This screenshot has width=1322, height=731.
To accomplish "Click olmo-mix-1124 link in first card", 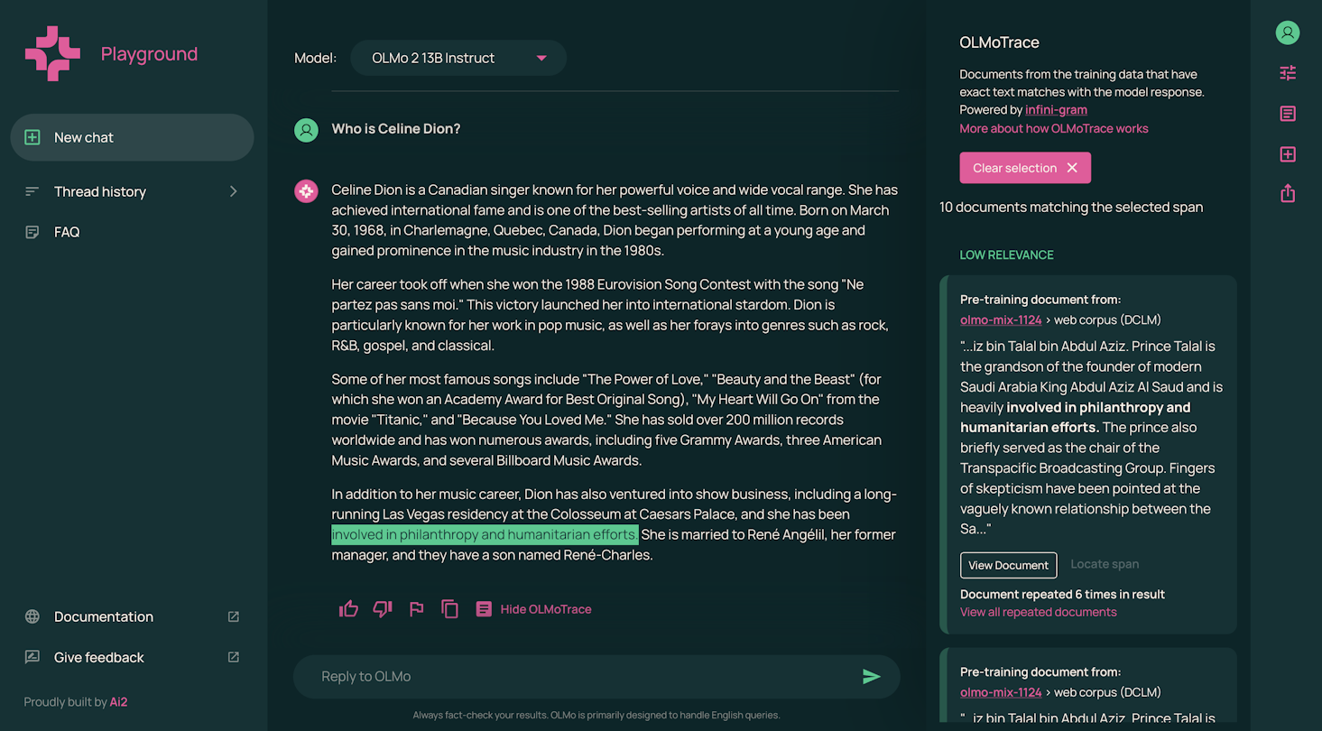I will click(x=1001, y=319).
